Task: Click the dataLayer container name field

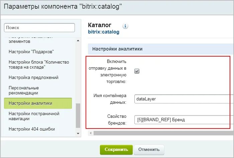Action: [184, 99]
